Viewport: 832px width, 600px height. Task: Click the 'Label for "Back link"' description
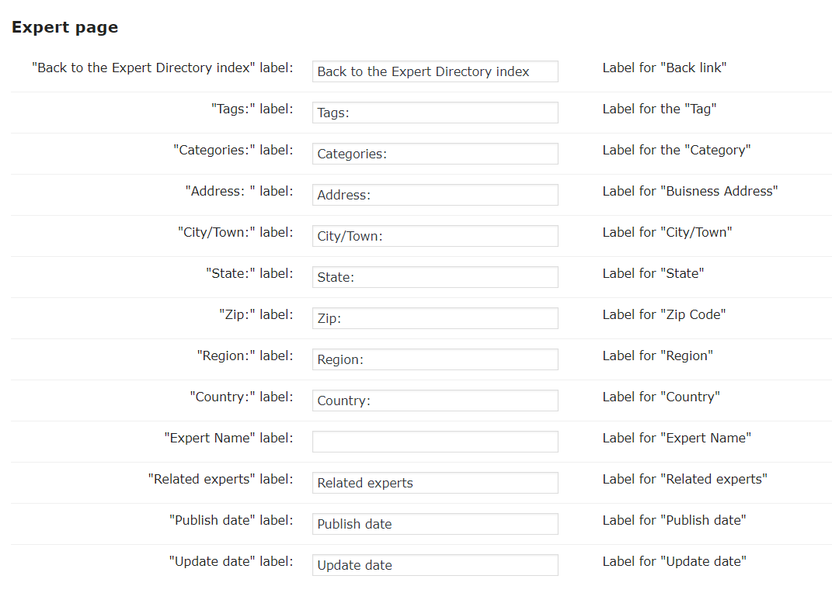664,68
